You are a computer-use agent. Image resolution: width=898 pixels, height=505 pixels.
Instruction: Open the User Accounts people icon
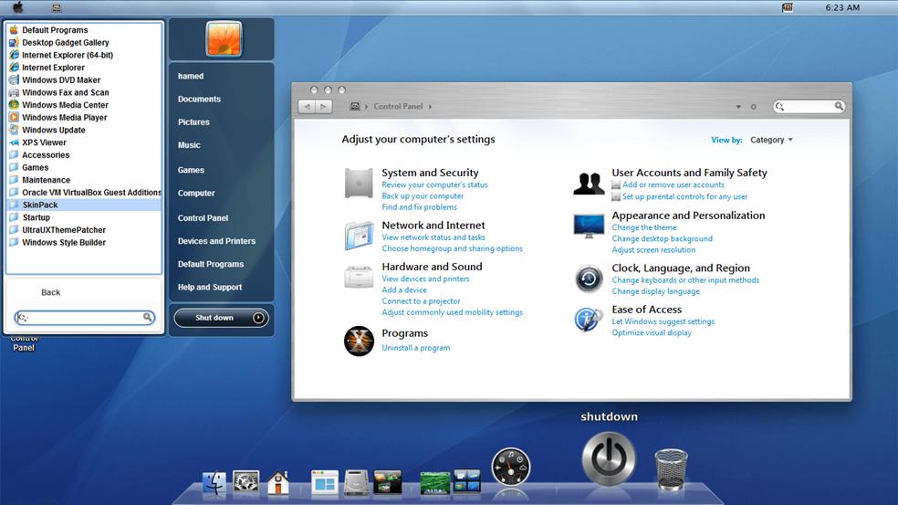[x=589, y=184]
